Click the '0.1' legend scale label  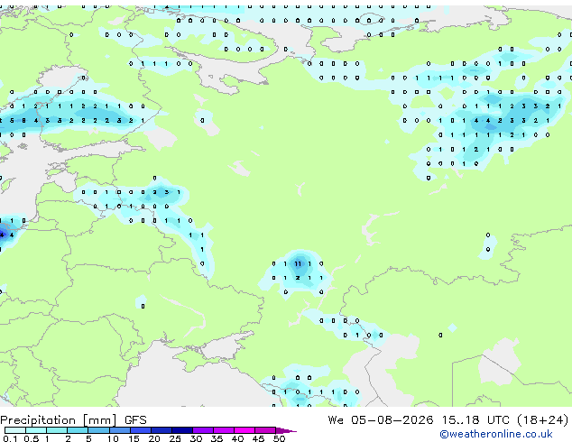pyautogui.click(x=10, y=438)
